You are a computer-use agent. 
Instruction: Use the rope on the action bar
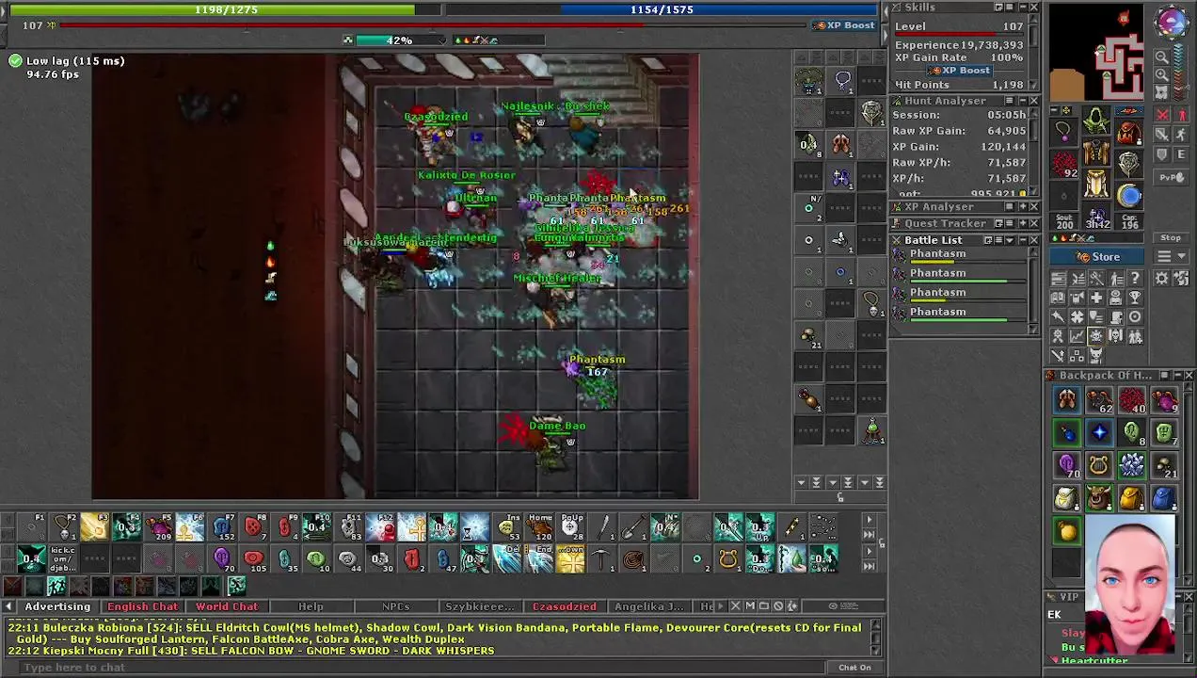click(x=632, y=558)
